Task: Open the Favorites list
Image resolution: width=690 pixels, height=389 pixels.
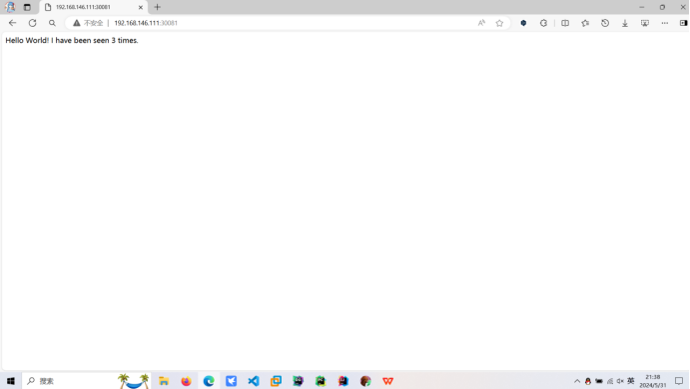Action: [x=585, y=23]
